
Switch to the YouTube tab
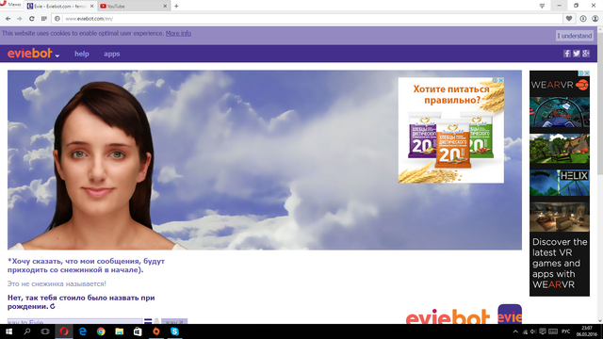pyautogui.click(x=134, y=7)
